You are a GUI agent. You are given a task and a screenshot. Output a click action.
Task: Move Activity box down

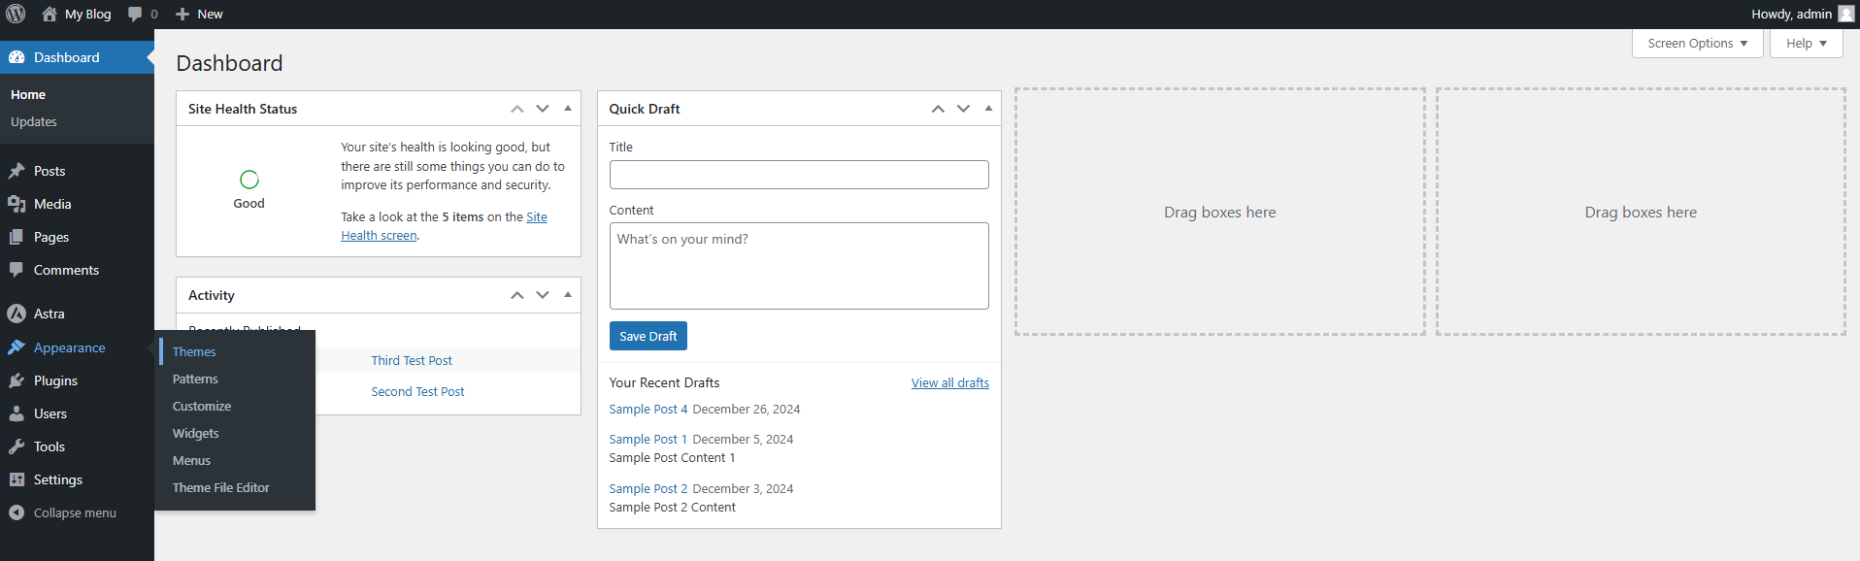pos(543,295)
